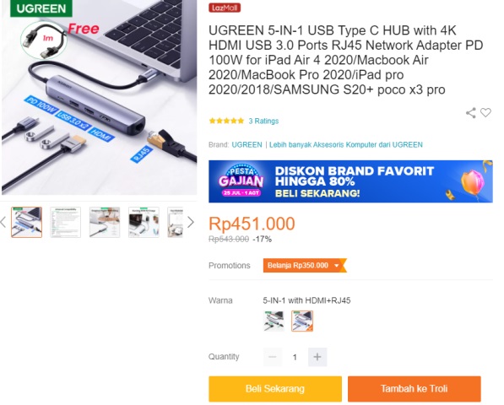Click the quantity input field
This screenshot has width=504, height=405.
click(x=295, y=357)
